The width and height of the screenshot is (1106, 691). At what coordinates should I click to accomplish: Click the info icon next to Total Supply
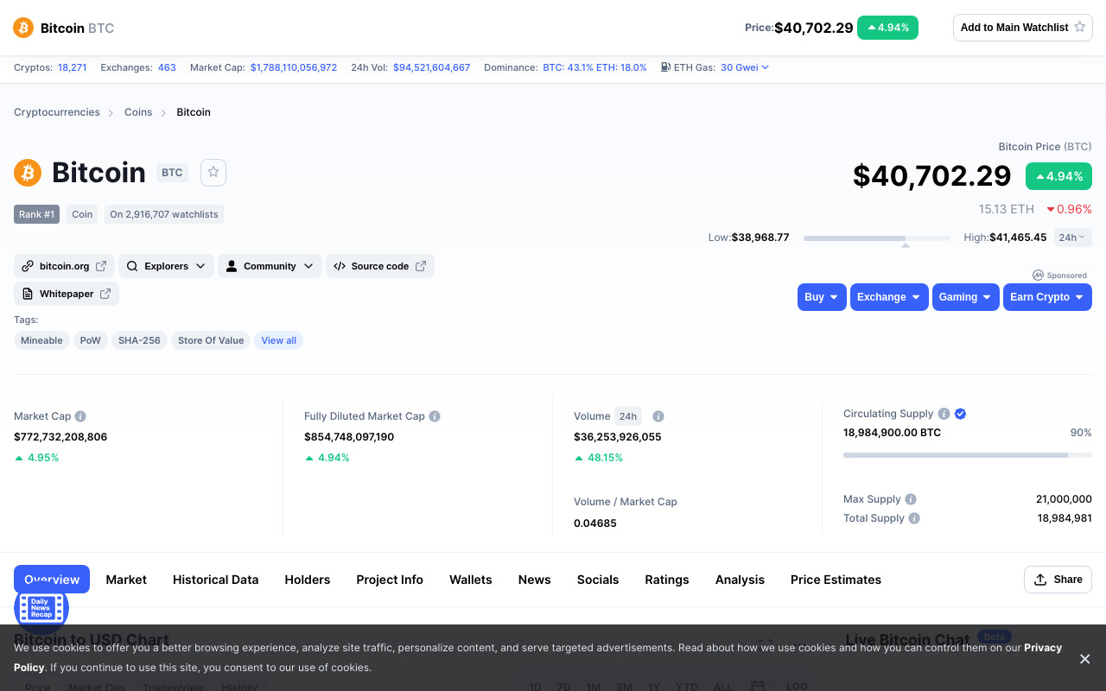(x=914, y=518)
